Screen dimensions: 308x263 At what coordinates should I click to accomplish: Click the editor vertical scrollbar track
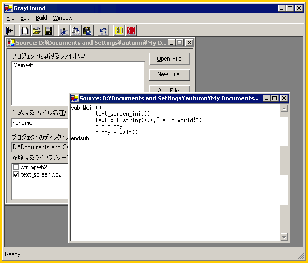(x=284, y=172)
